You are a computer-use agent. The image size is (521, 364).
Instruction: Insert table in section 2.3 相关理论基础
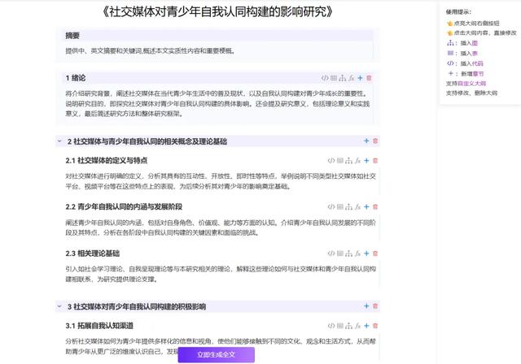click(x=340, y=253)
